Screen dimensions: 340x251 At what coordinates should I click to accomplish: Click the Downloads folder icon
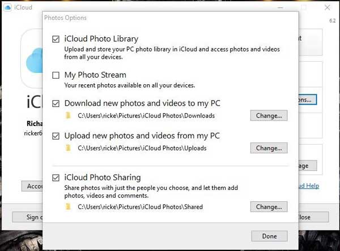click(68, 115)
